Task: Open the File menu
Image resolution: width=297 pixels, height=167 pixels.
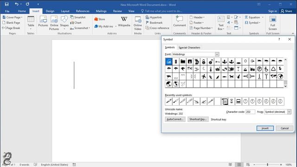Action: coord(7,11)
